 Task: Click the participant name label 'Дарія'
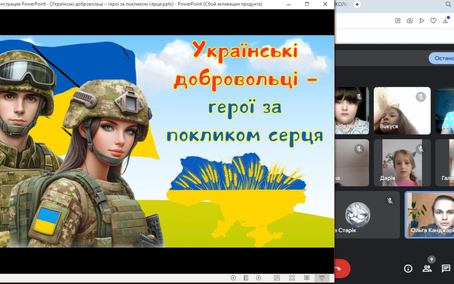coord(388,178)
